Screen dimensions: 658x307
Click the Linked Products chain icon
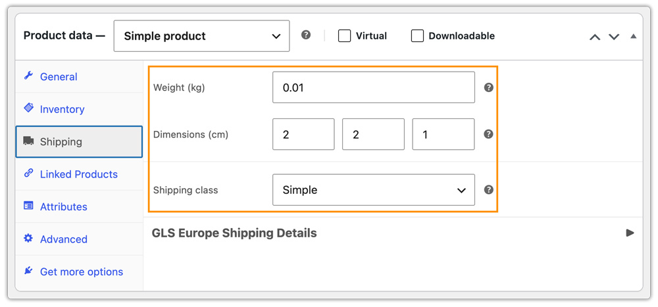28,174
